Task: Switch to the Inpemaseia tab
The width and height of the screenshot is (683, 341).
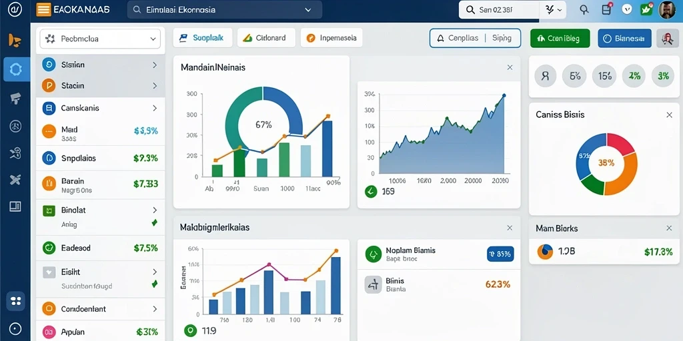Action: pyautogui.click(x=331, y=38)
